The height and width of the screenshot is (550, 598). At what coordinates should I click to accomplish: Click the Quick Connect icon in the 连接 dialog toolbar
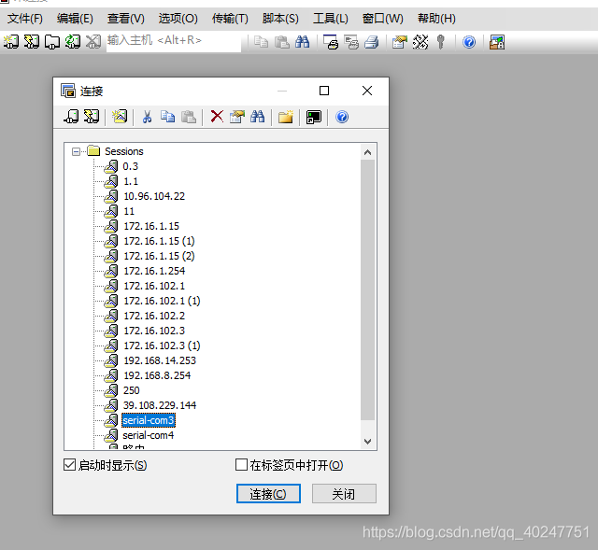(x=92, y=116)
